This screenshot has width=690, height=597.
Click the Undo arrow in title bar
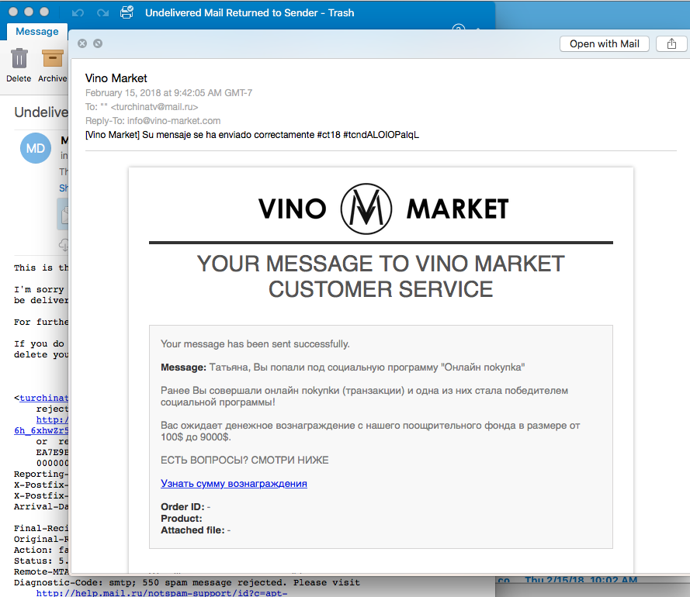pyautogui.click(x=78, y=12)
